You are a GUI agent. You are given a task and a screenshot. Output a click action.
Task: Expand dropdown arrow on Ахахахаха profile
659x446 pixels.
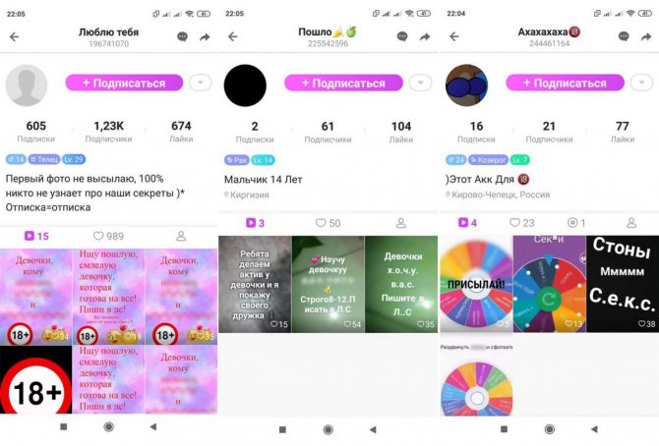[641, 83]
